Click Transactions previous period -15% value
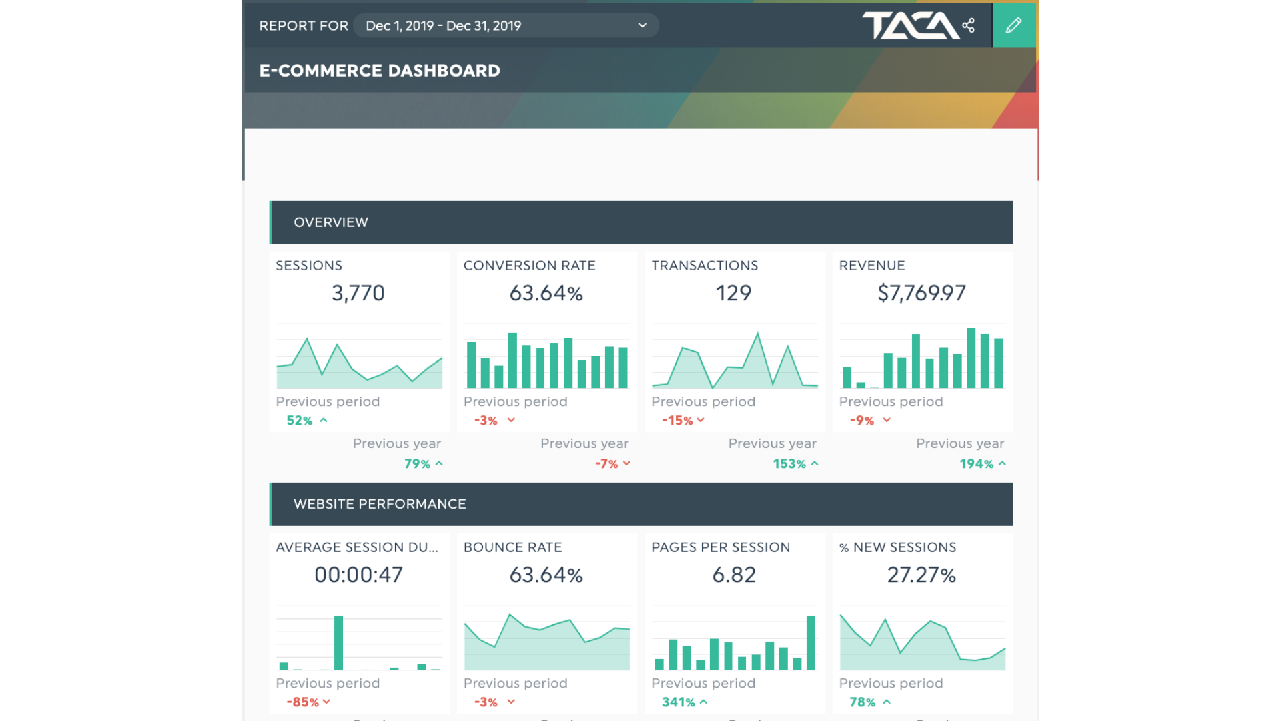Screen dimensions: 1281x721 [677, 421]
